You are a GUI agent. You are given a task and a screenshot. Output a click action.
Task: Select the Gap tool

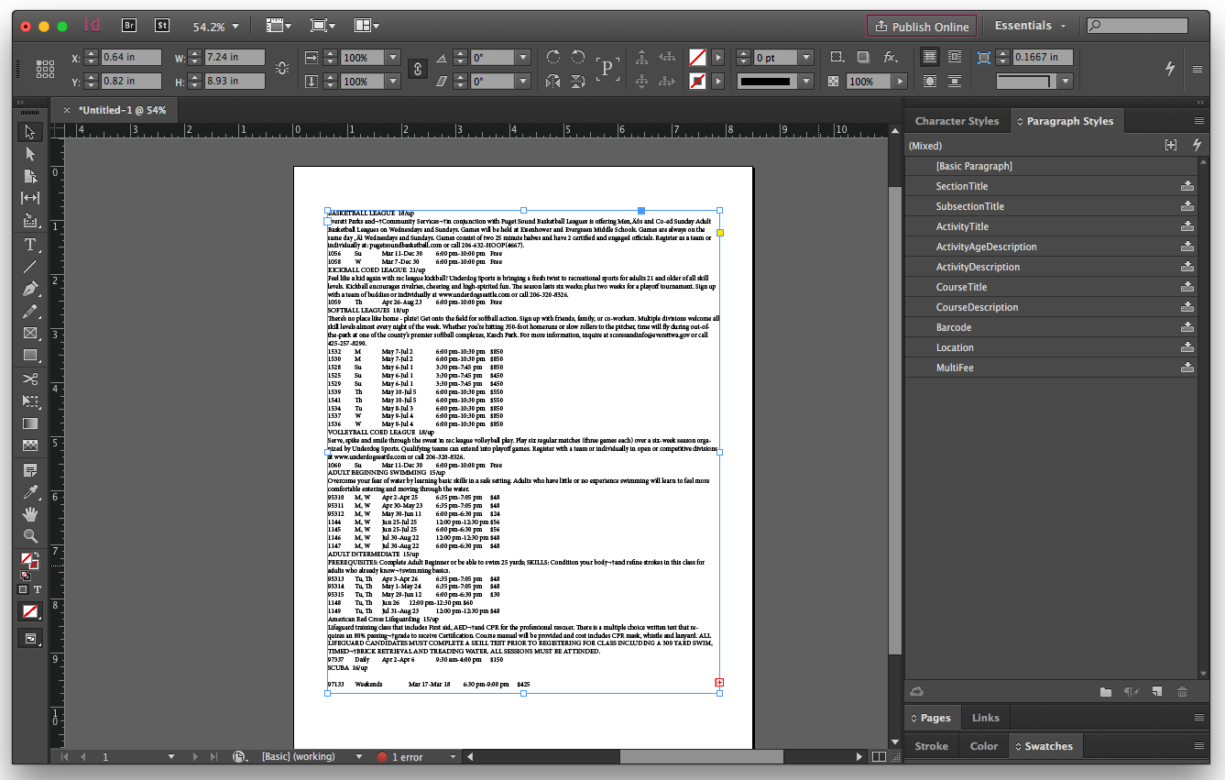[x=30, y=198]
